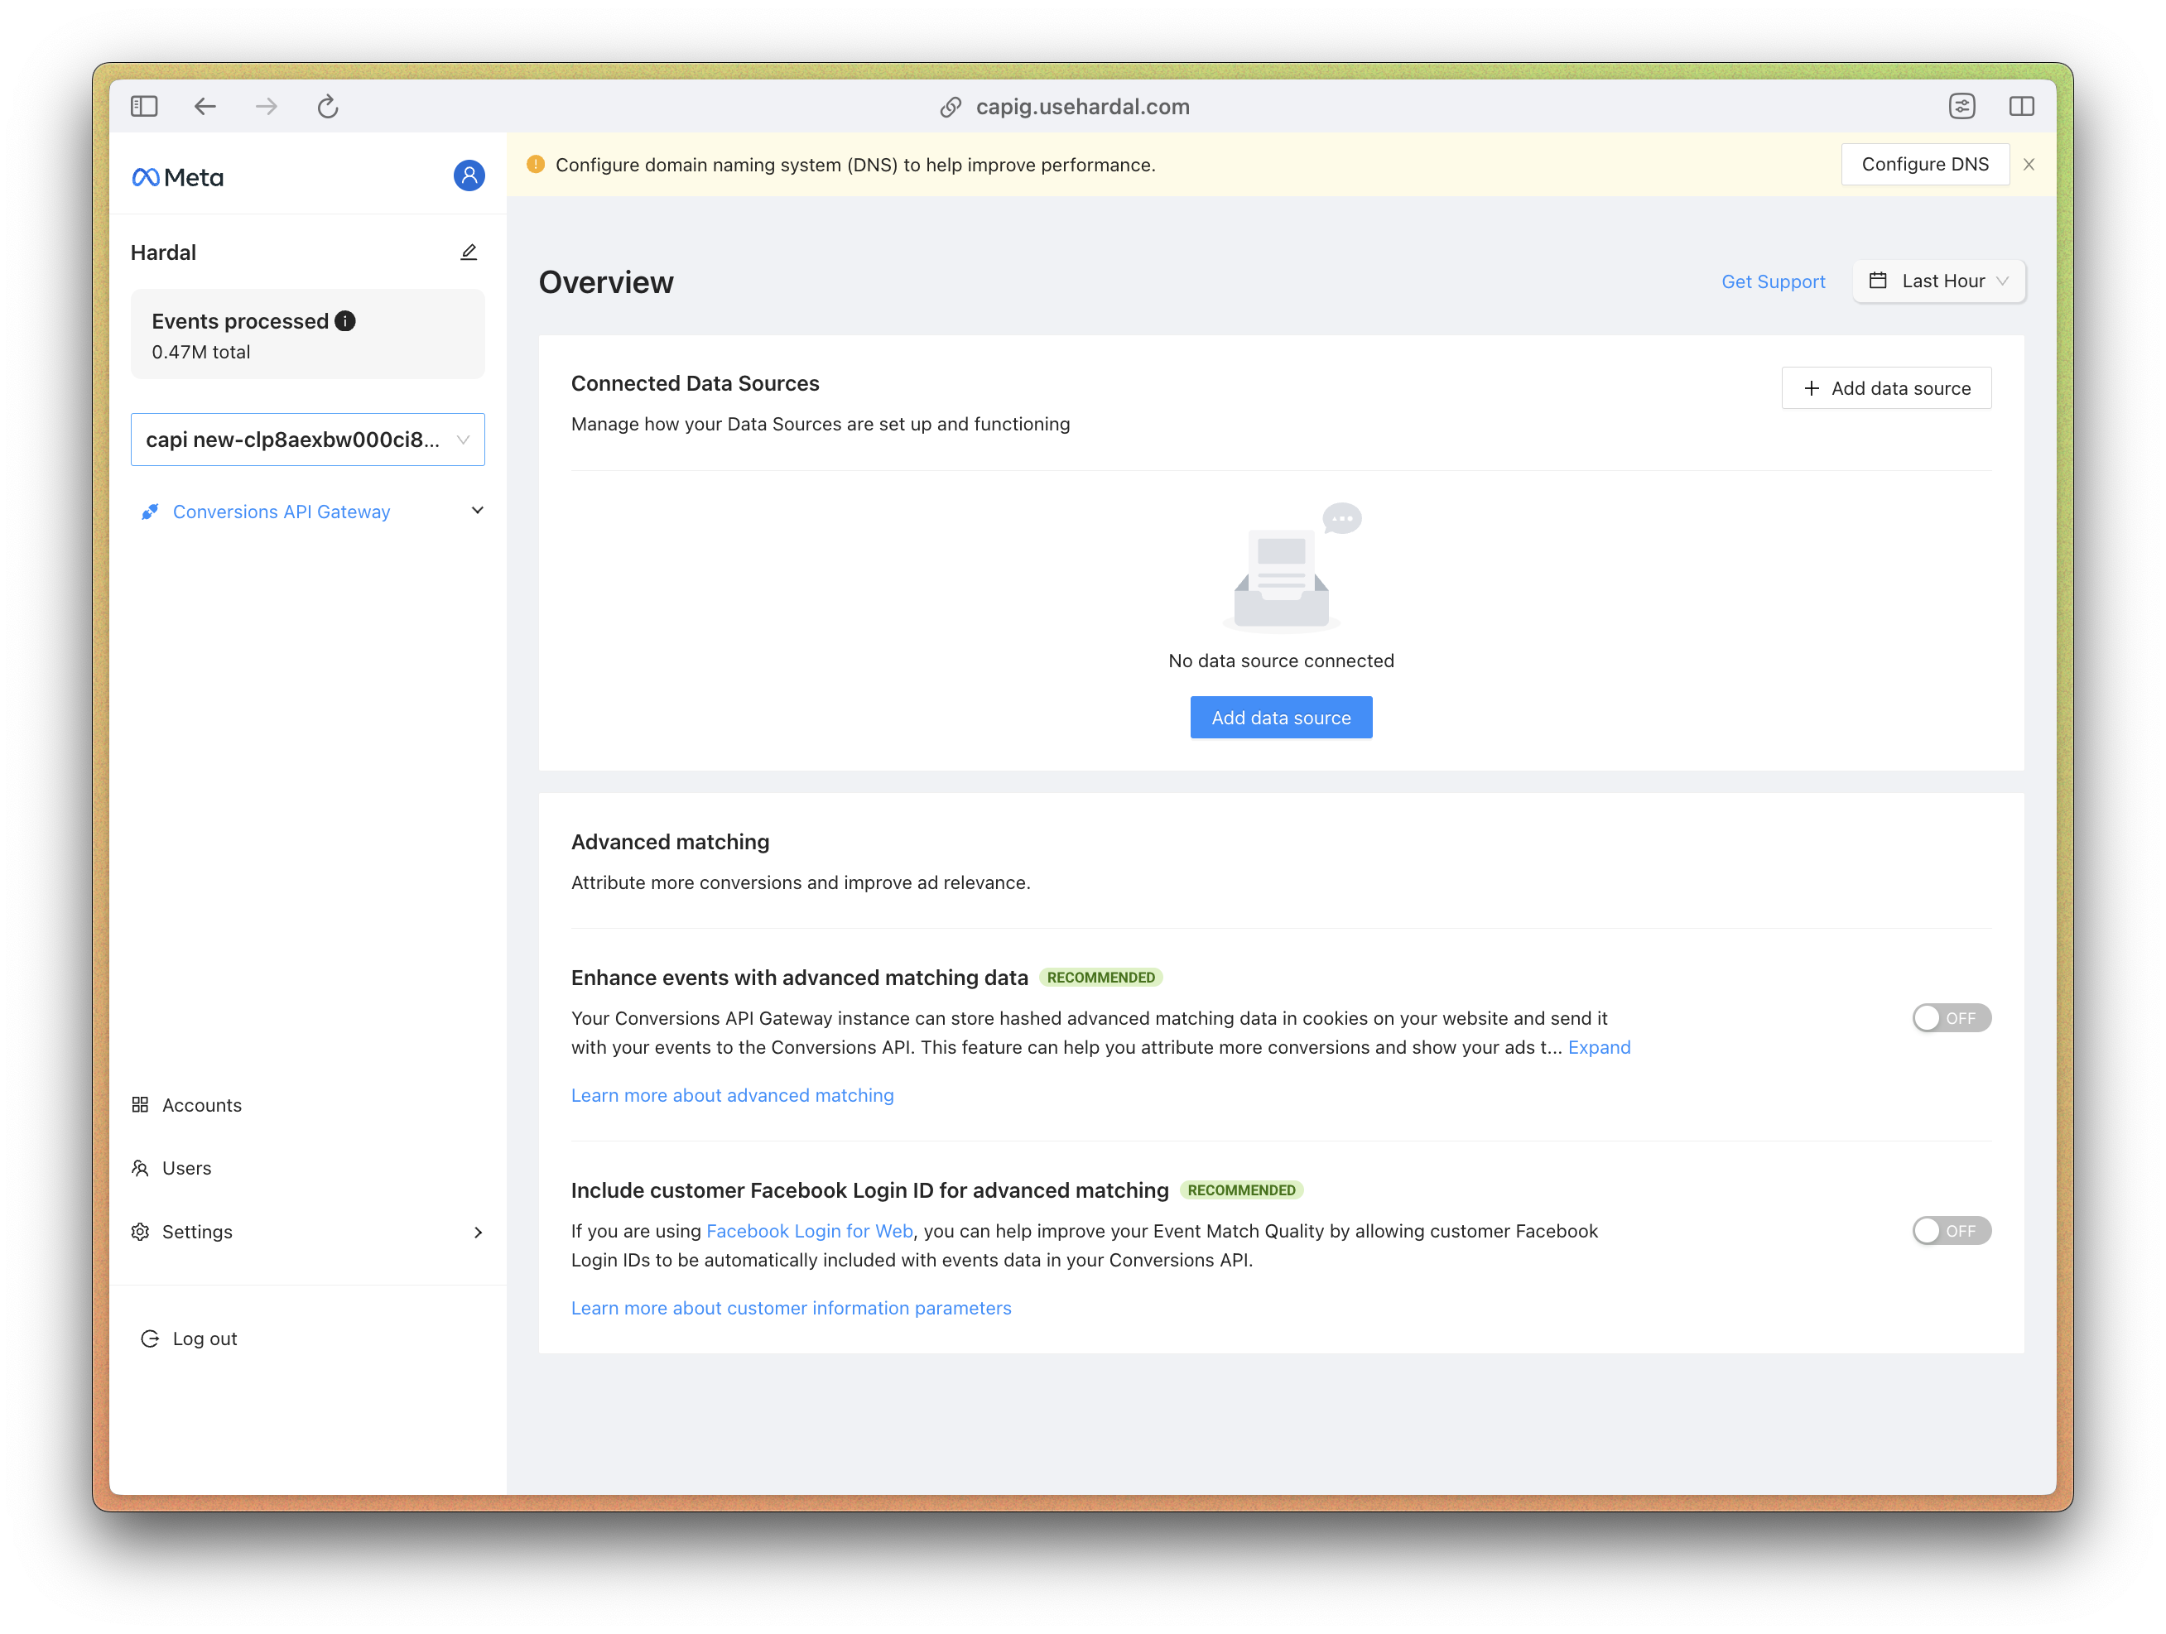Click the Get Support link
2166x1634 pixels.
[x=1773, y=282]
